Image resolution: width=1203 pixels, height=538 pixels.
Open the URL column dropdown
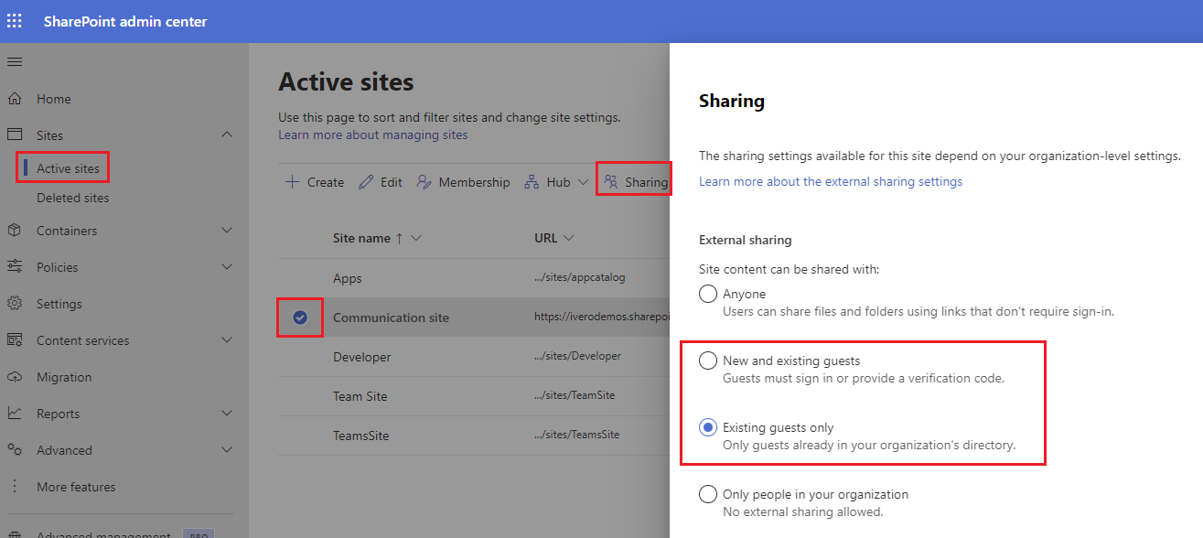[x=568, y=238]
